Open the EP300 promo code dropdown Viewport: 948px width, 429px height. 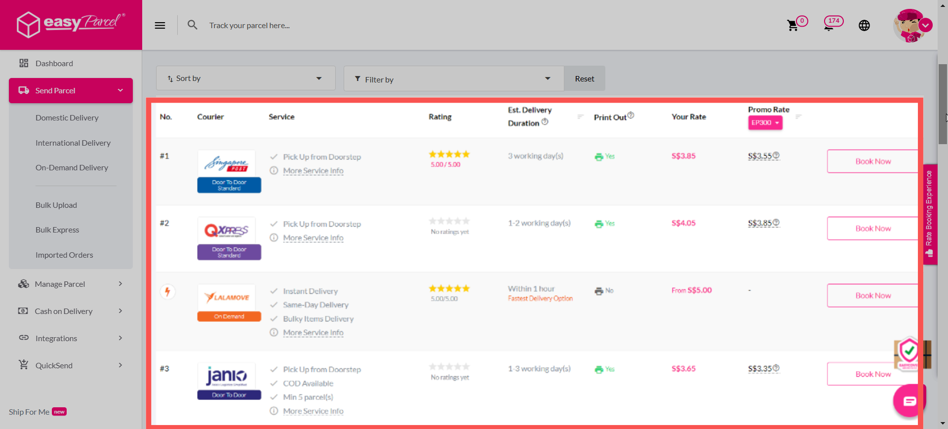pos(765,122)
